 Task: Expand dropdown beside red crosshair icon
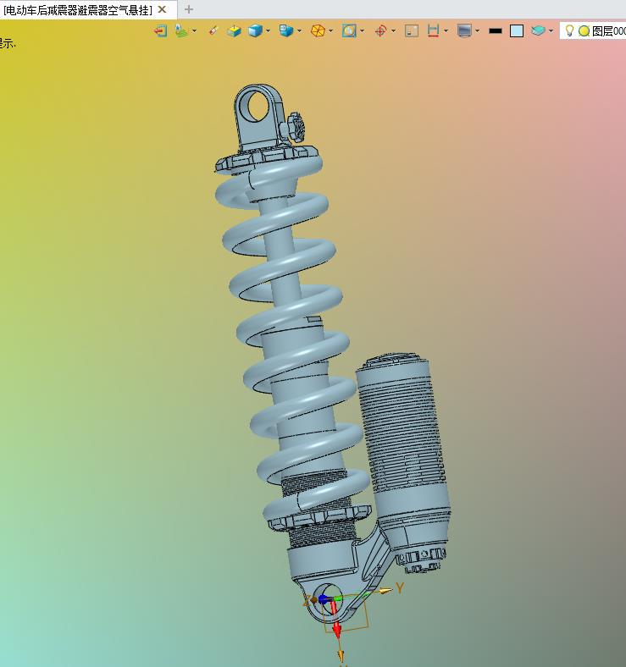[x=393, y=31]
